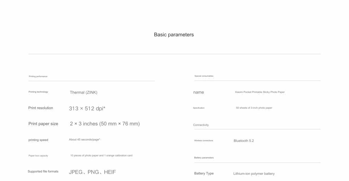This screenshot has width=349, height=181.
Task: Click 'JPEG、PNG、HEIF' supported formats text
Action: tap(92, 172)
